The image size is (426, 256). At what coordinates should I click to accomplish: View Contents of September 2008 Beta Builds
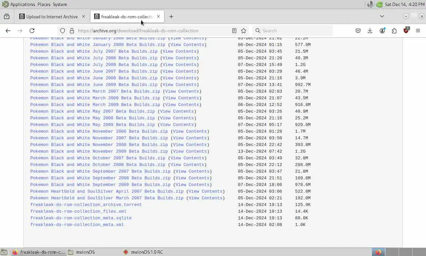pyautogui.click(x=192, y=178)
